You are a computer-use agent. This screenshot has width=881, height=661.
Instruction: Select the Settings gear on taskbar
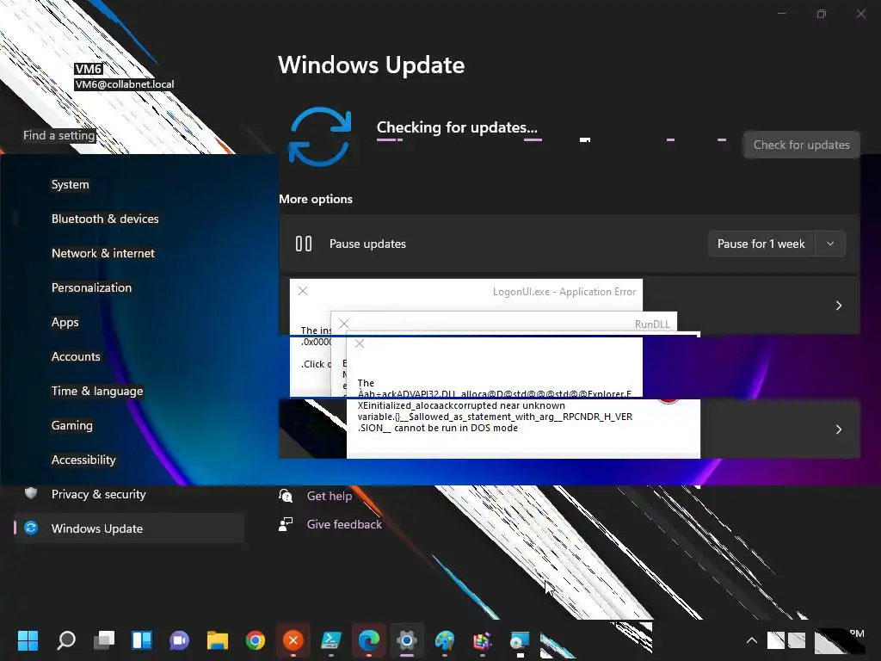(406, 639)
